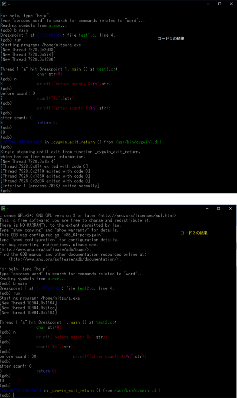Screen dimensions: 237x398
Task: Click 'after scanf: 0' output in top window
Action: (x=16, y=118)
